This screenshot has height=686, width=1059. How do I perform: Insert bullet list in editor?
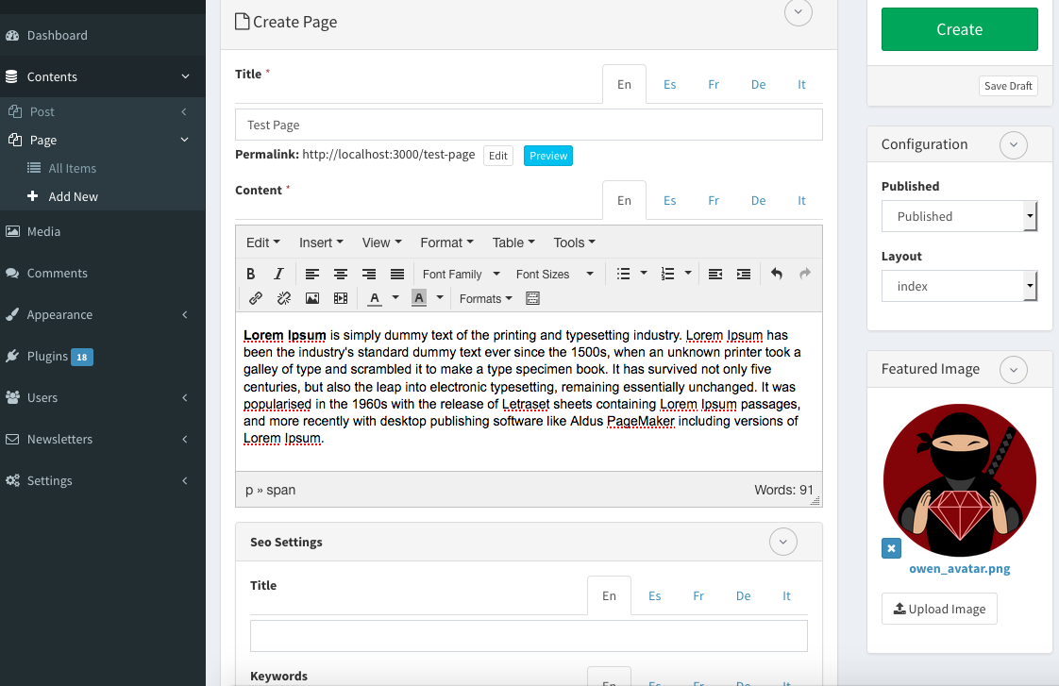coord(623,275)
